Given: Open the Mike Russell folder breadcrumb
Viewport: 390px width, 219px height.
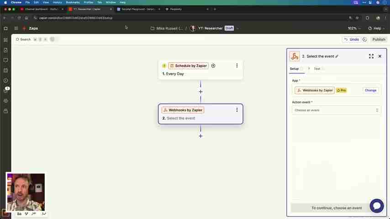Looking at the screenshot, I should coord(166,28).
